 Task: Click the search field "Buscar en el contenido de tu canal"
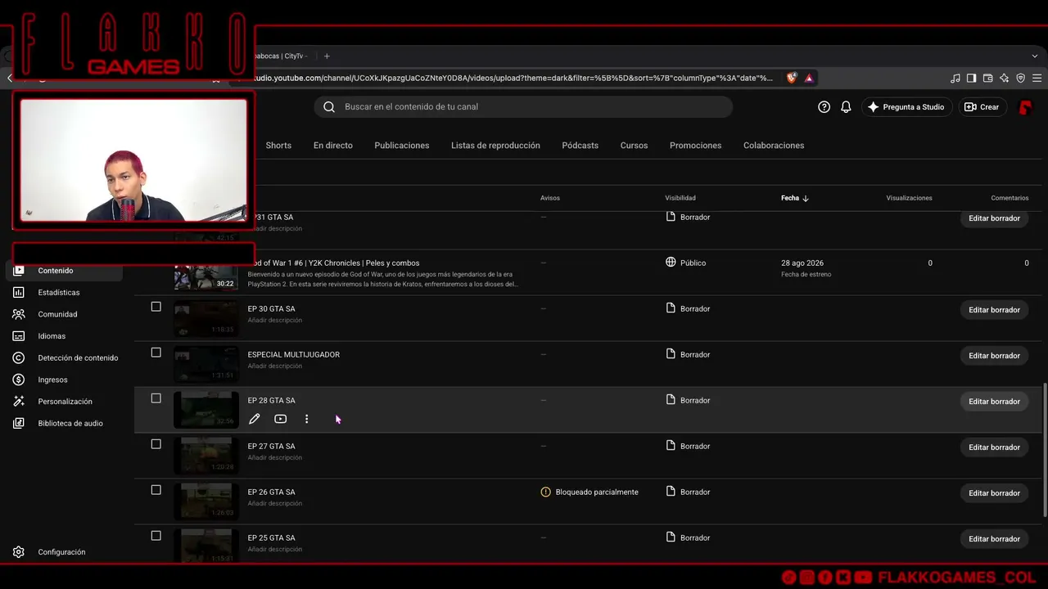click(523, 107)
